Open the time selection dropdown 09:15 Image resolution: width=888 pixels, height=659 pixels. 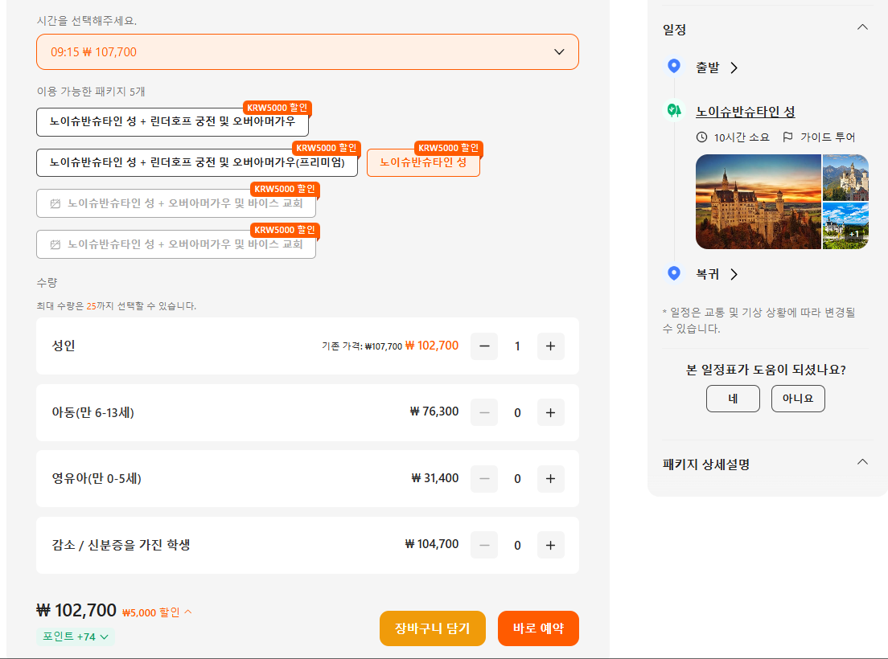click(307, 52)
